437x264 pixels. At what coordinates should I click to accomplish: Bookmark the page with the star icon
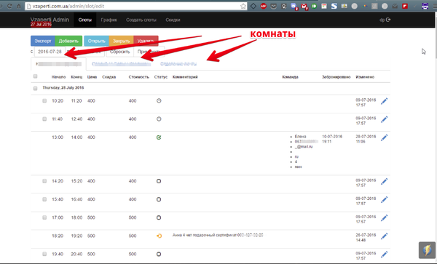(243, 6)
